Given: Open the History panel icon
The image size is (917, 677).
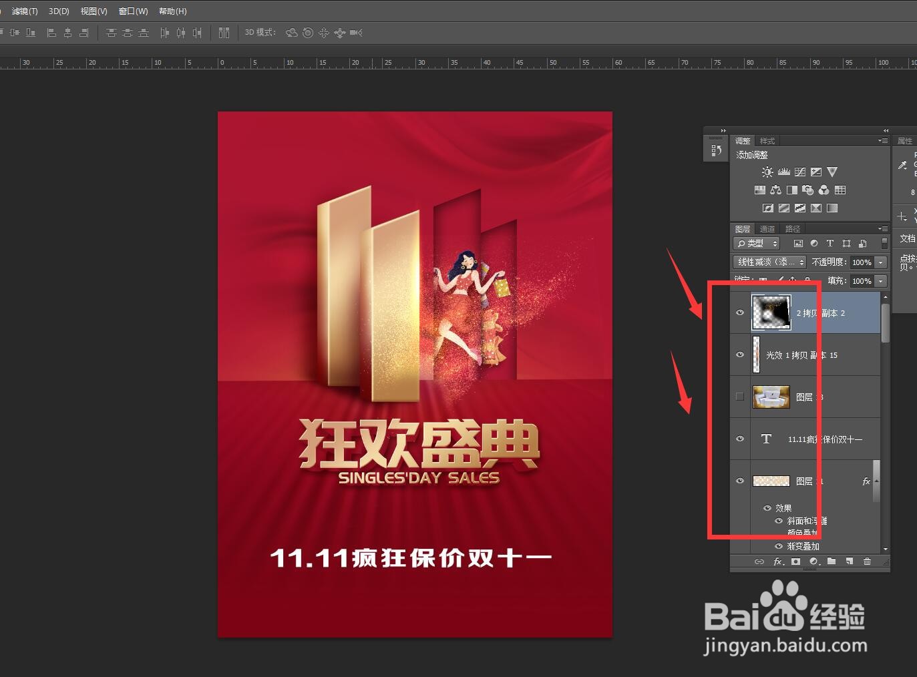Looking at the screenshot, I should (x=716, y=150).
